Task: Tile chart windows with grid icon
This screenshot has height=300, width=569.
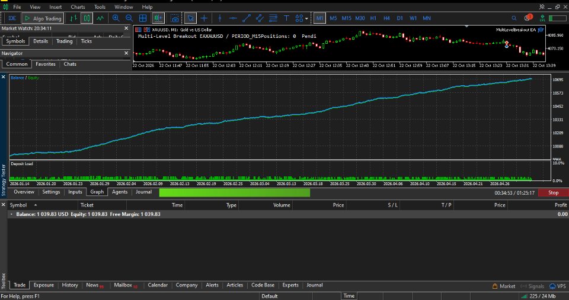Action: pos(143,18)
